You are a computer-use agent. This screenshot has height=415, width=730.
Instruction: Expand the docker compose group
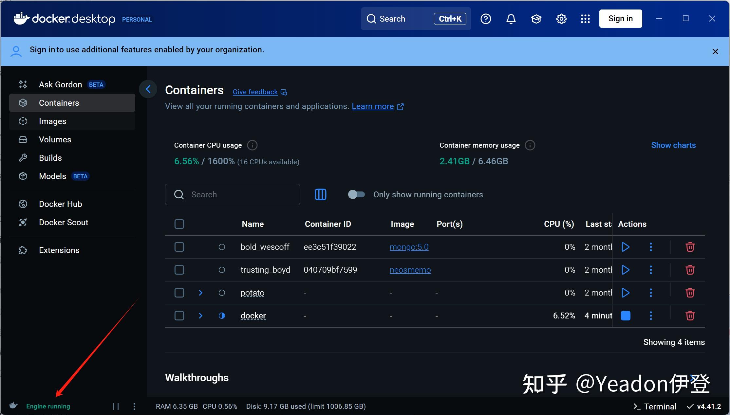[200, 316]
